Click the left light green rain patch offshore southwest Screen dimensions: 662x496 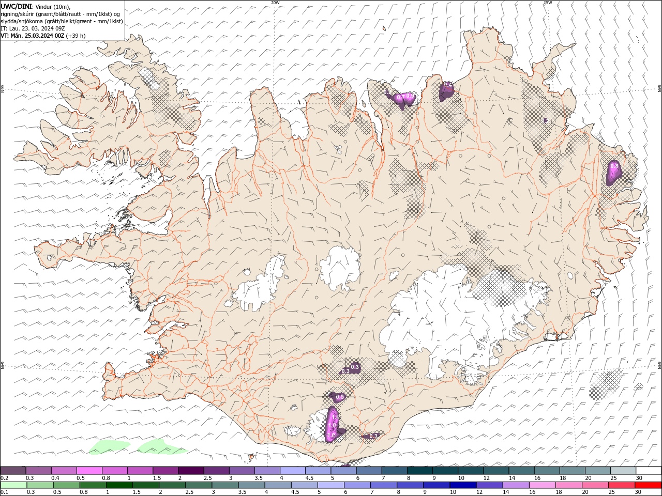pyautogui.click(x=109, y=446)
